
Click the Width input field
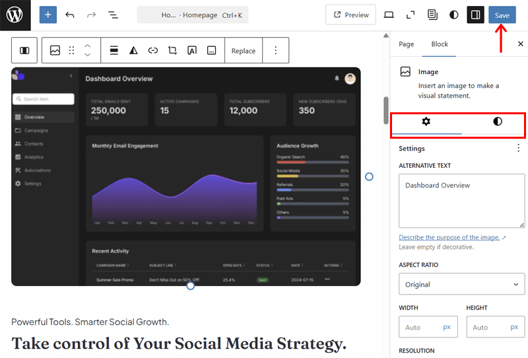pos(421,327)
